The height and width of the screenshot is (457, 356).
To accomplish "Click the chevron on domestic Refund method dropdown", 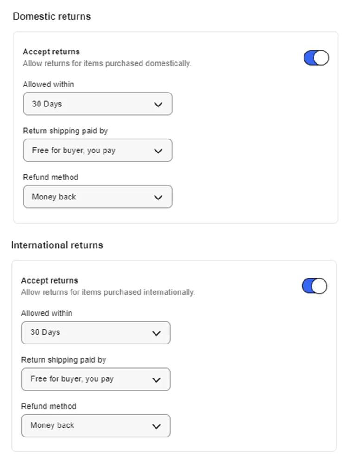I will (x=158, y=197).
